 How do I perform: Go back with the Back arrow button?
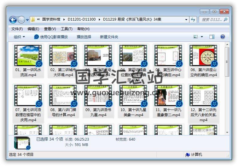(x=13, y=20)
